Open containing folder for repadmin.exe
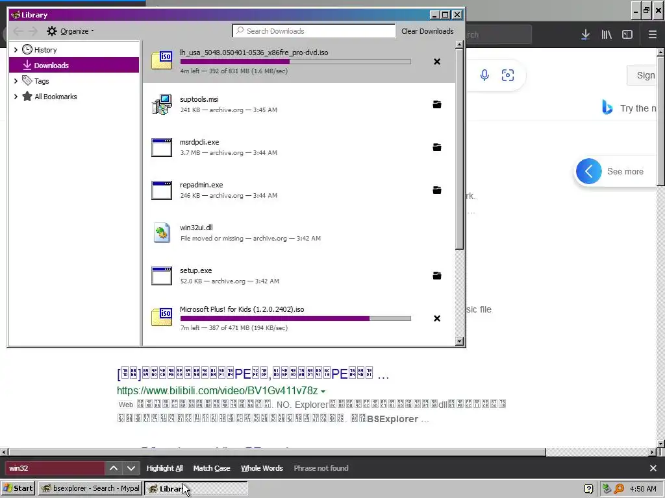This screenshot has width=665, height=498. 437,190
